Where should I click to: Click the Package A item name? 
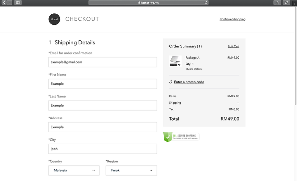pyautogui.click(x=192, y=58)
